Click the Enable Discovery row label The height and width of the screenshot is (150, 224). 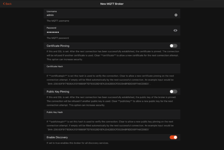tap(57, 137)
